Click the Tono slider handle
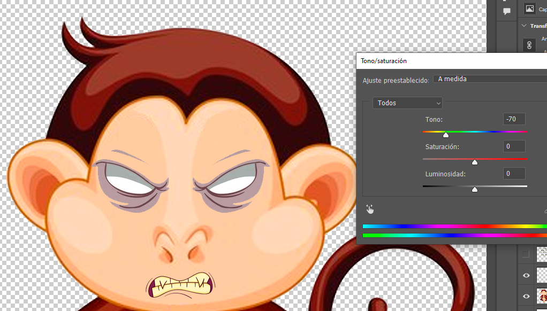This screenshot has width=547, height=311. coord(446,135)
